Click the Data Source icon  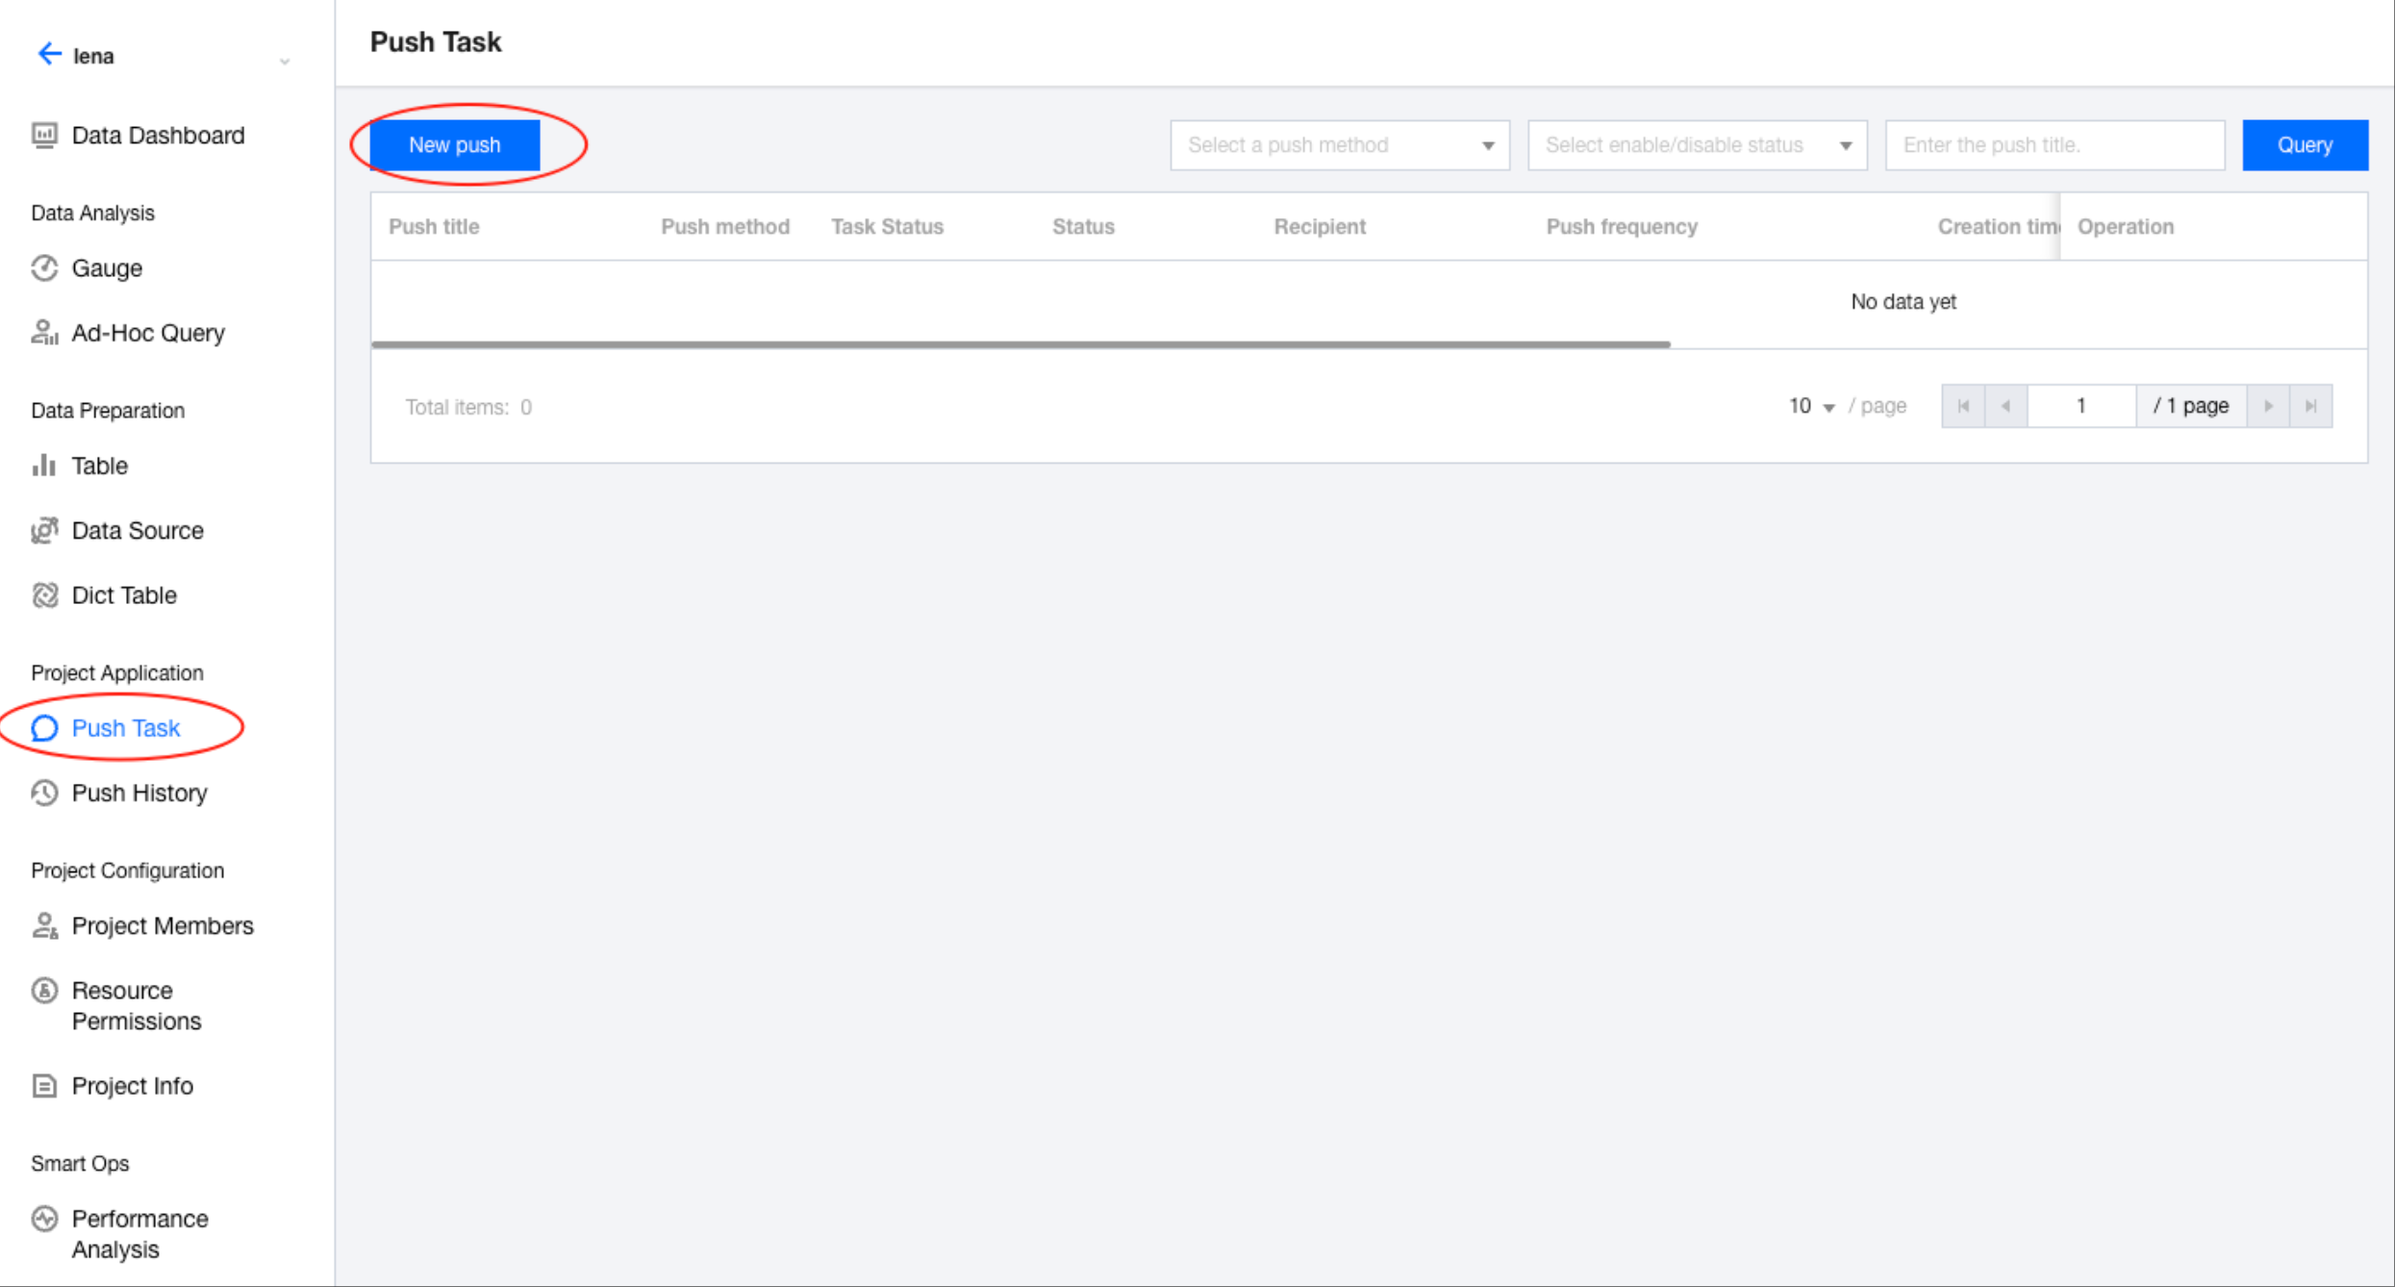(x=44, y=531)
